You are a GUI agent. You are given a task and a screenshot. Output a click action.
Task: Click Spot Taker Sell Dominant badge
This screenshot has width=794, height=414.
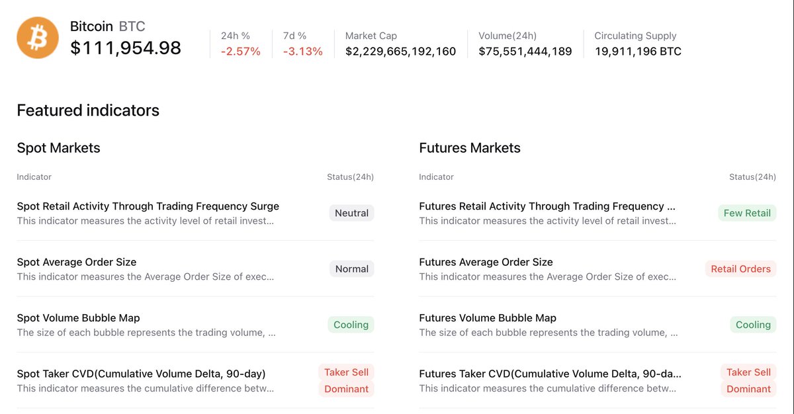pyautogui.click(x=346, y=380)
